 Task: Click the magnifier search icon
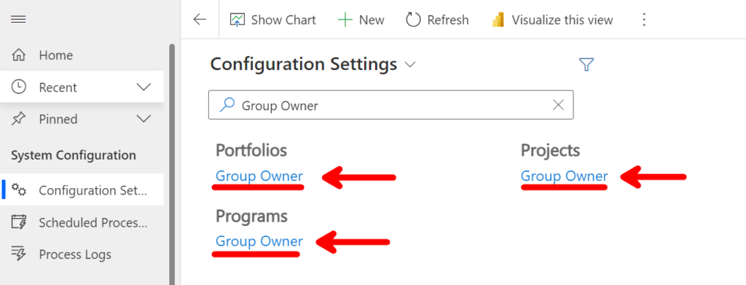(227, 105)
